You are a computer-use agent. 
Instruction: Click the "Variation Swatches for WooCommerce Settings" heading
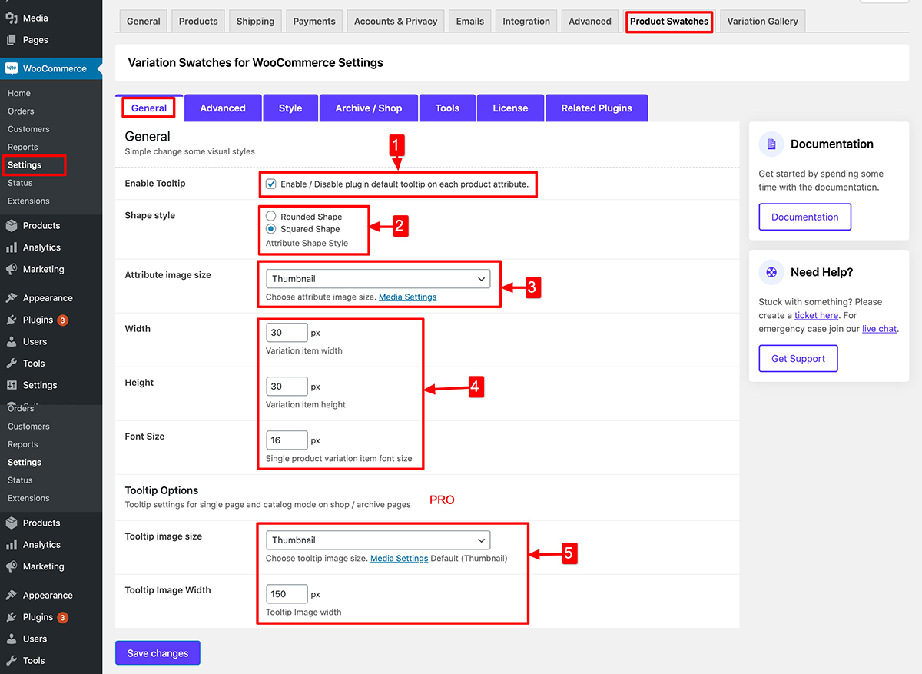[x=256, y=63]
